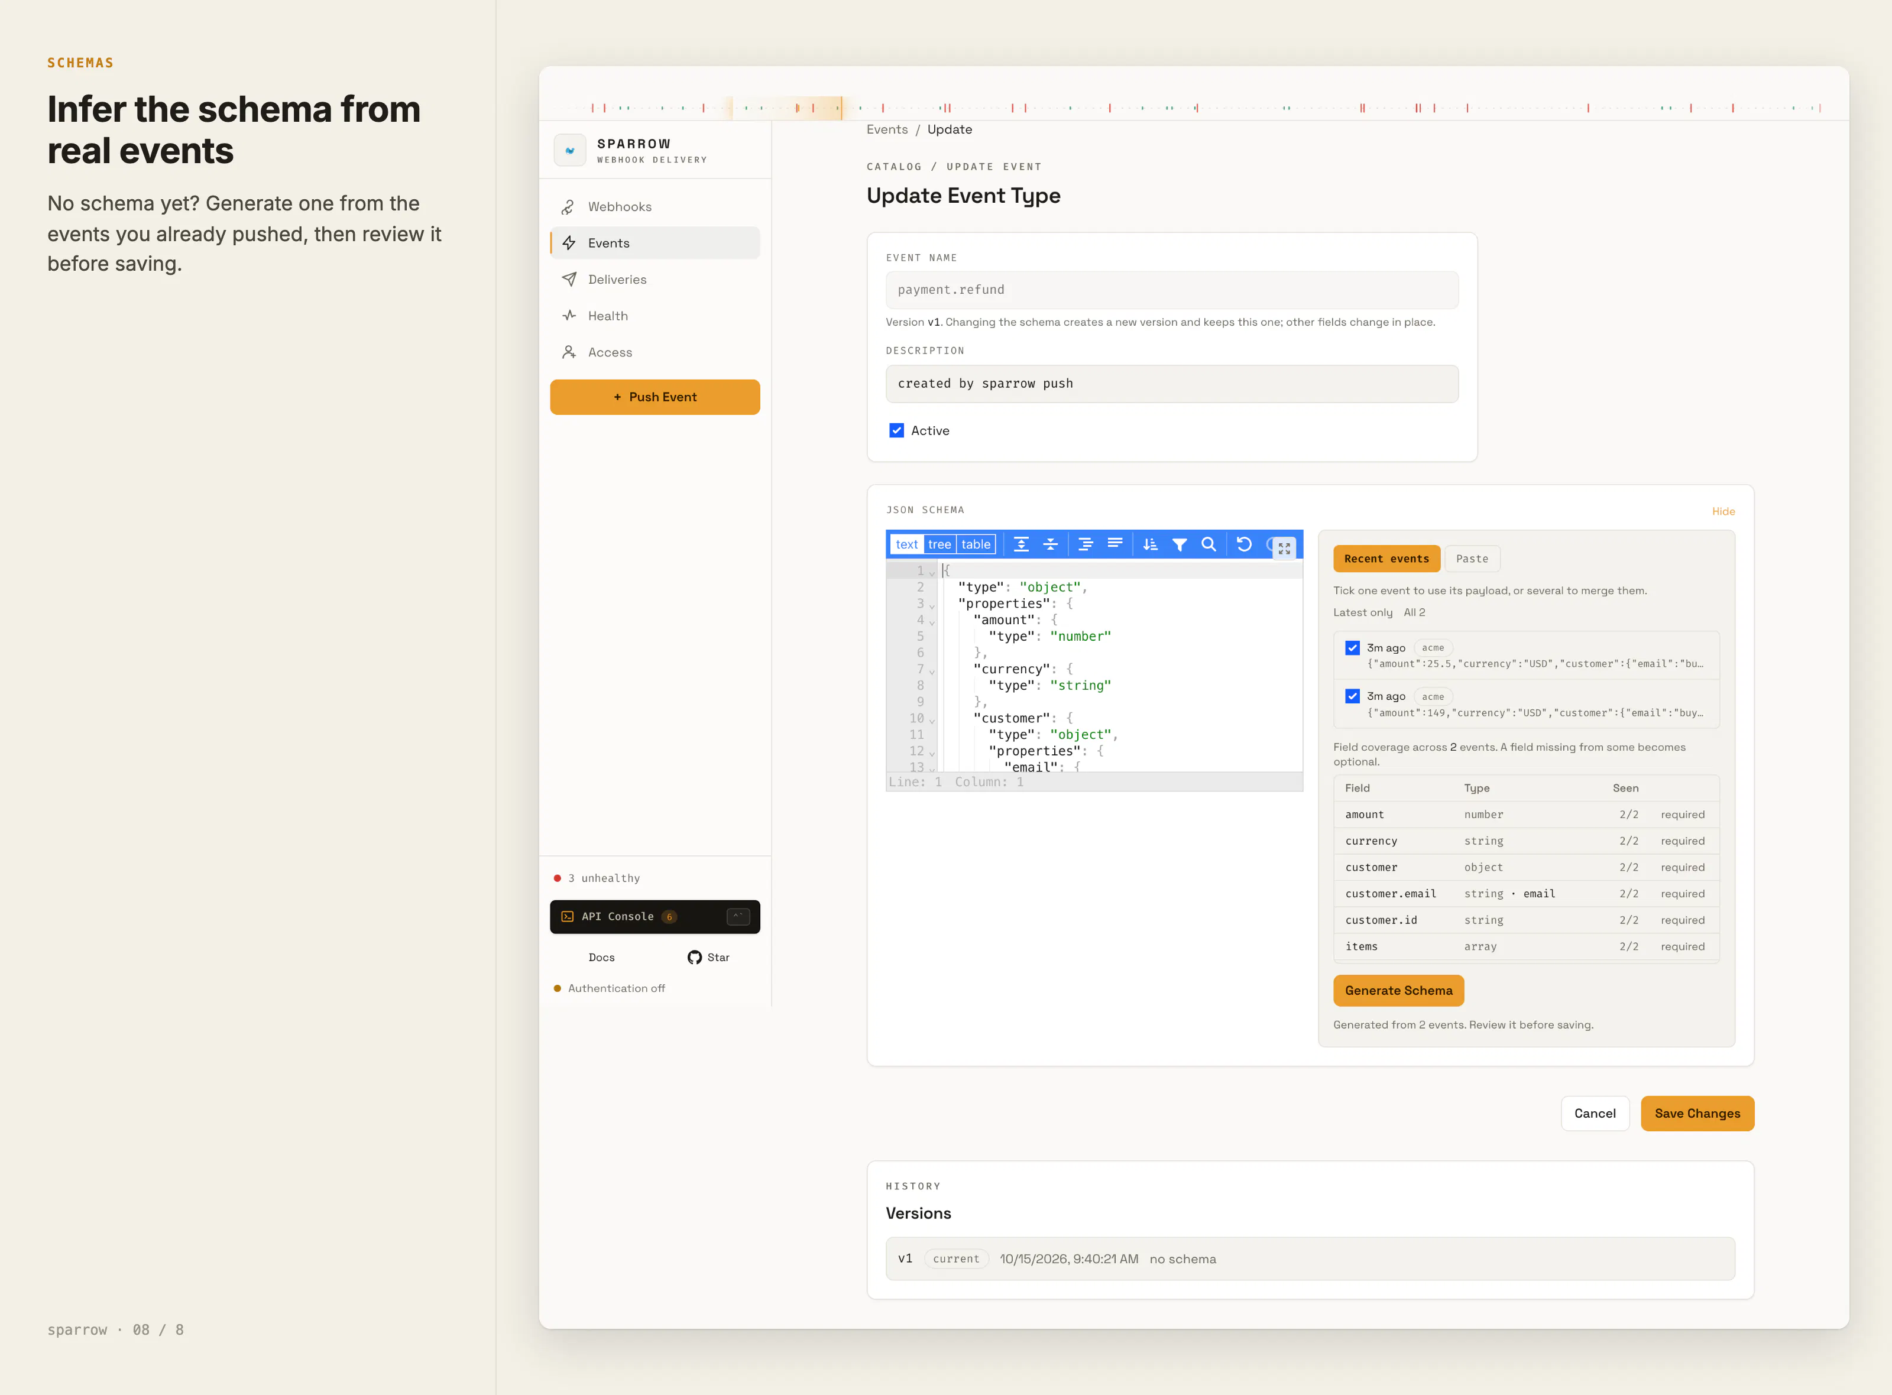Open the Health page
1892x1395 pixels.
tap(655, 316)
